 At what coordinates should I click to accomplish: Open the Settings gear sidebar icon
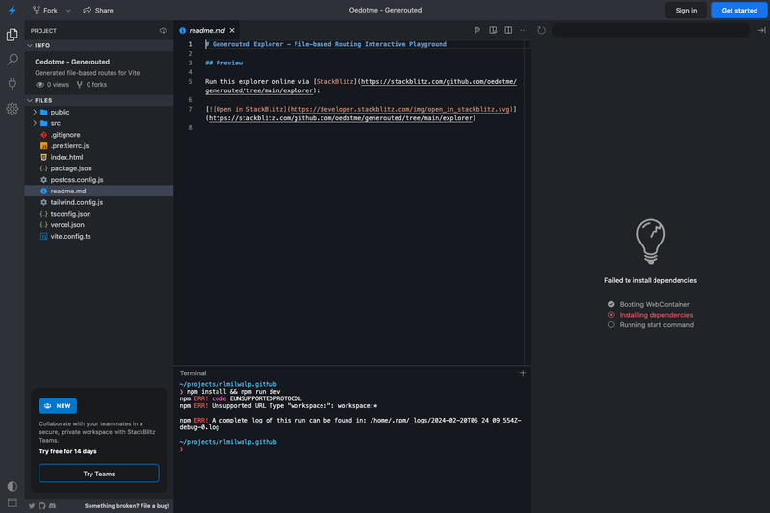(13, 109)
